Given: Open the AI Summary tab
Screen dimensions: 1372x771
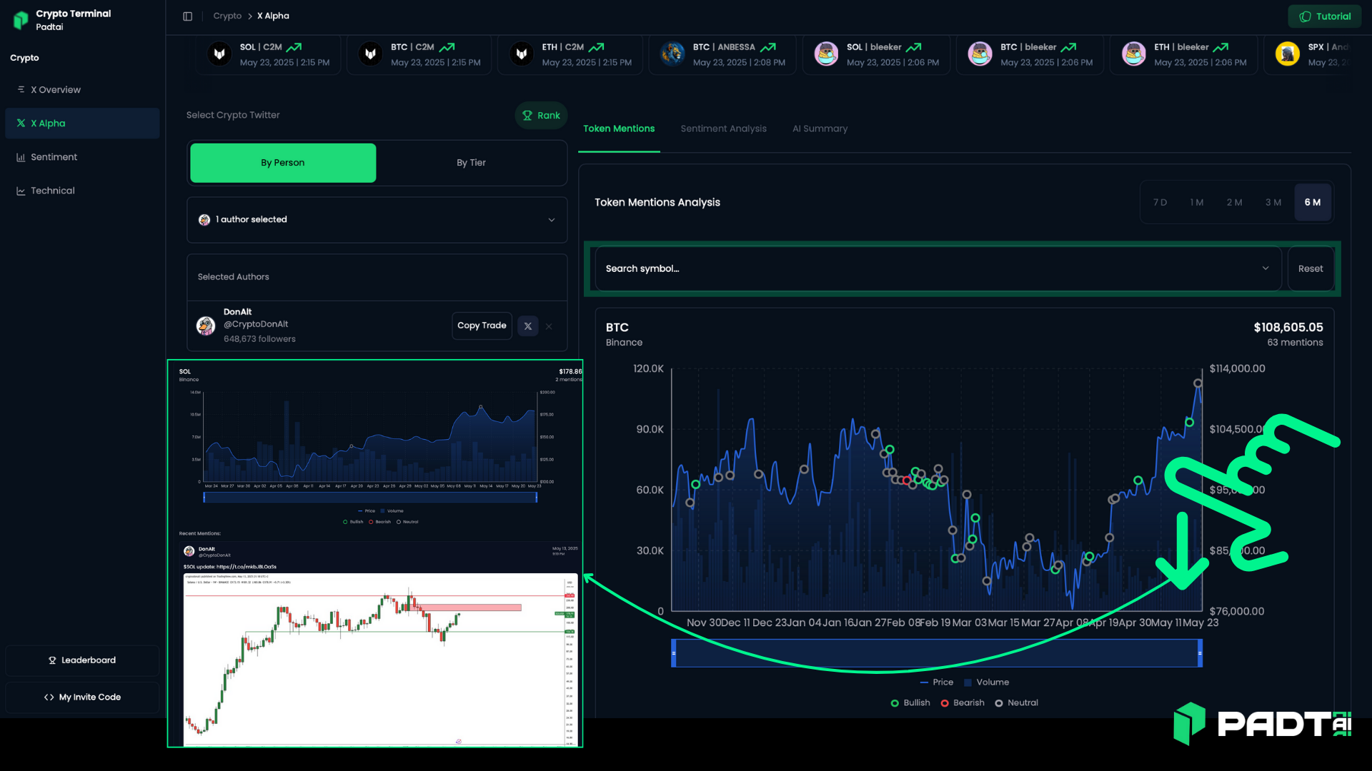Looking at the screenshot, I should [x=820, y=128].
